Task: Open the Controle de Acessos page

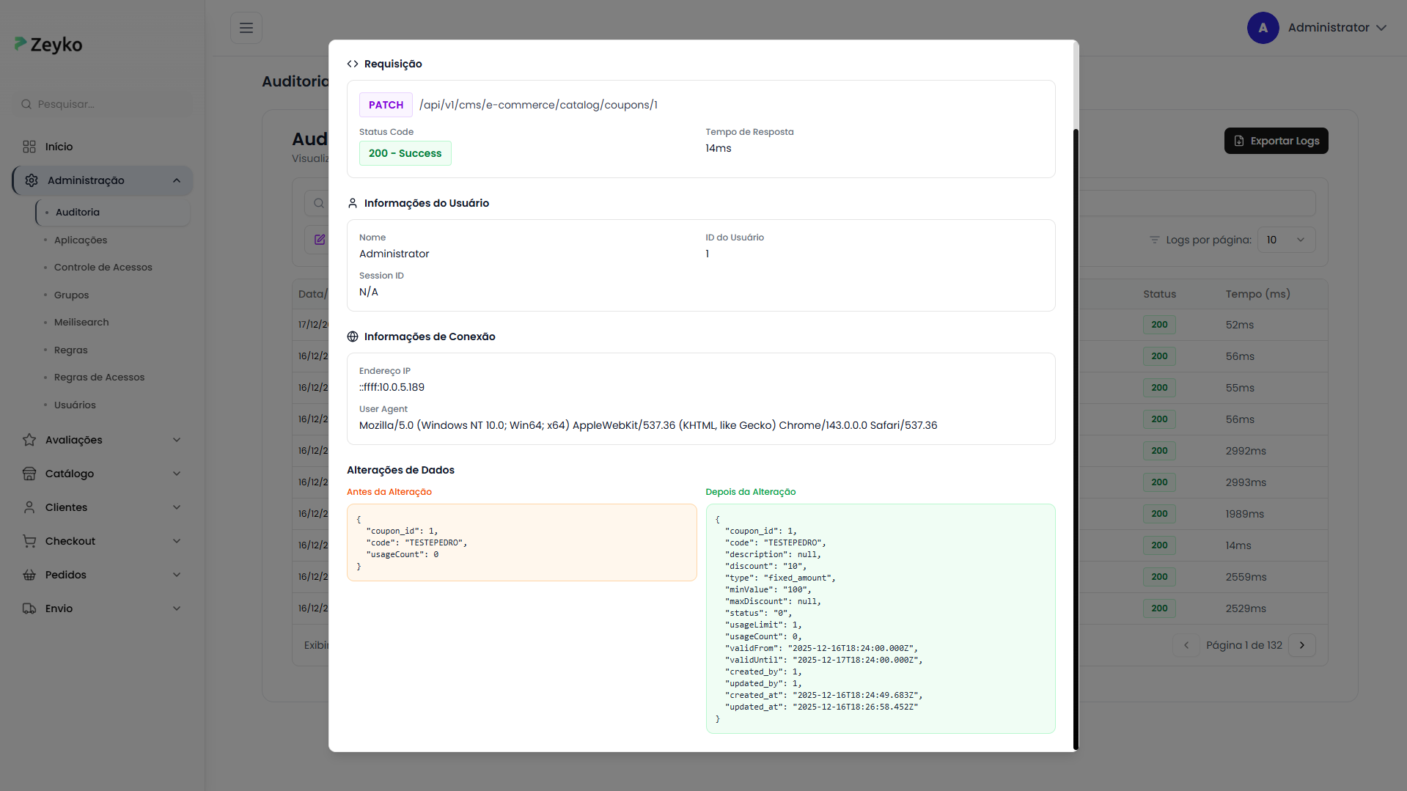Action: point(103,268)
